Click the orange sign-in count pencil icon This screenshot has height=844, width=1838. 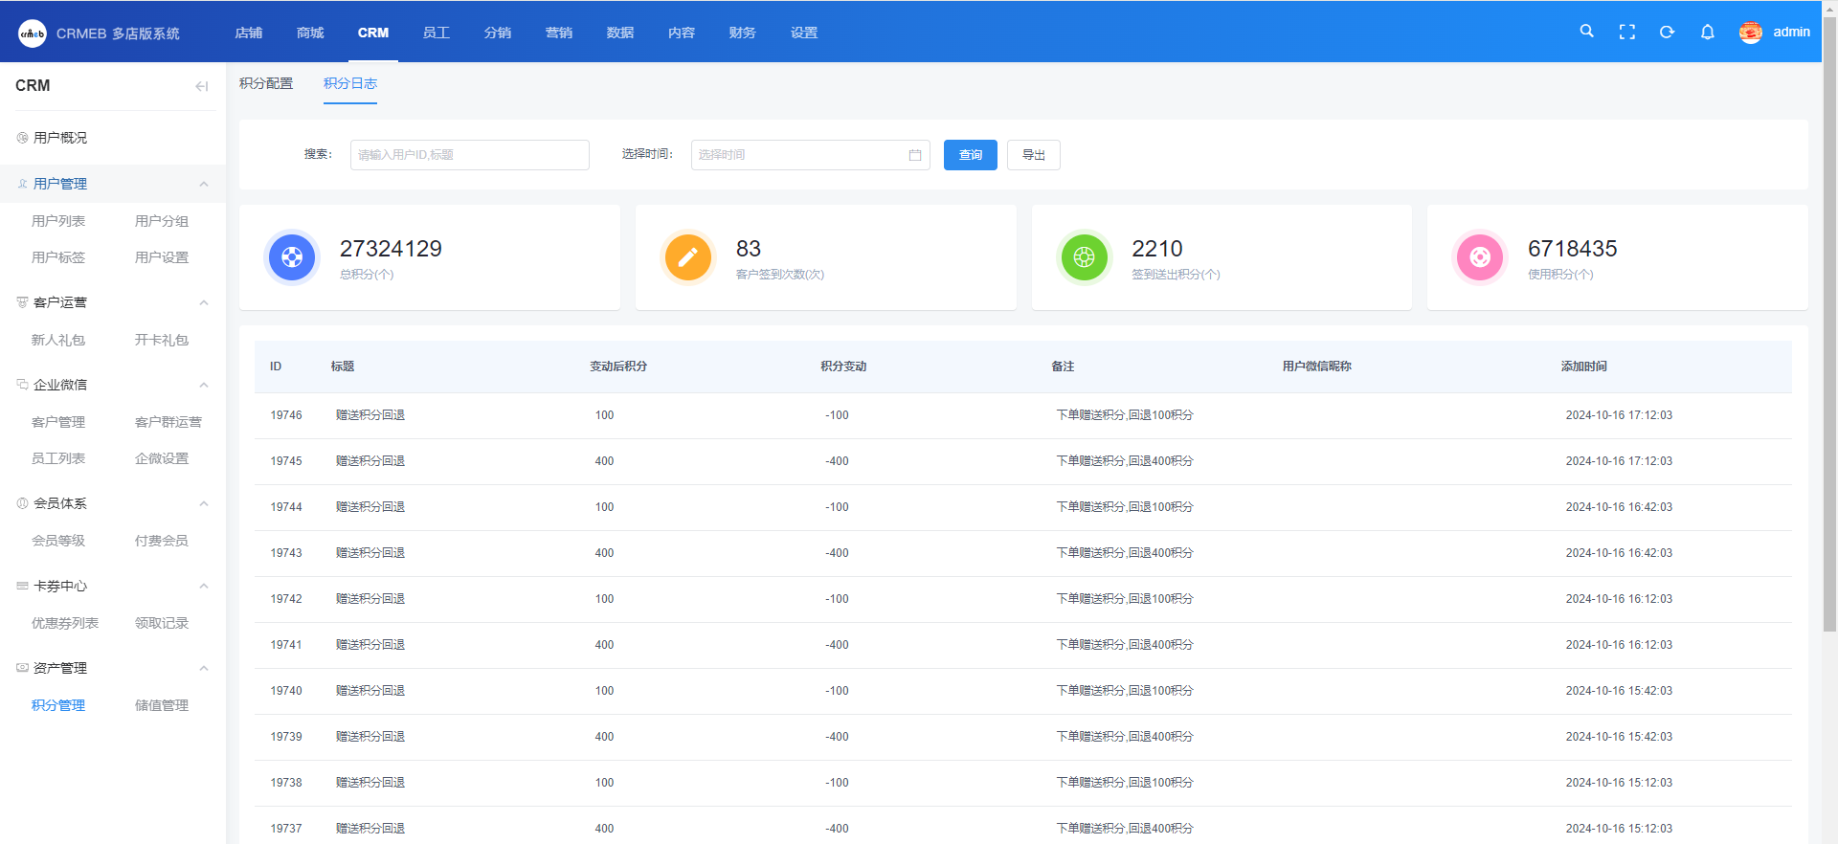click(x=687, y=257)
